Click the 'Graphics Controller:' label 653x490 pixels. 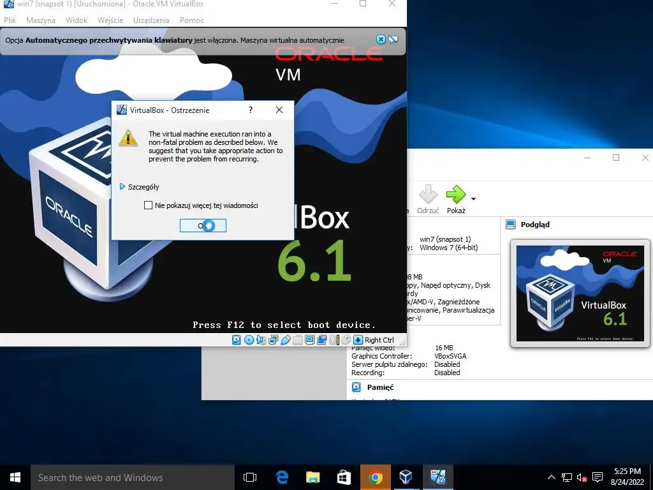[x=381, y=356]
